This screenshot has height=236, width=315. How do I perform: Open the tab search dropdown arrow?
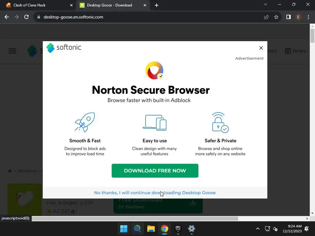[x=265, y=4]
